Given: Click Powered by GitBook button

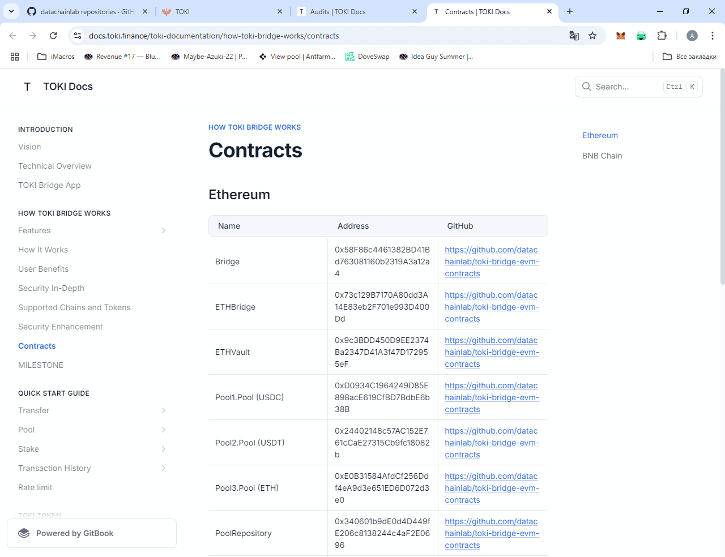Looking at the screenshot, I should [x=92, y=533].
